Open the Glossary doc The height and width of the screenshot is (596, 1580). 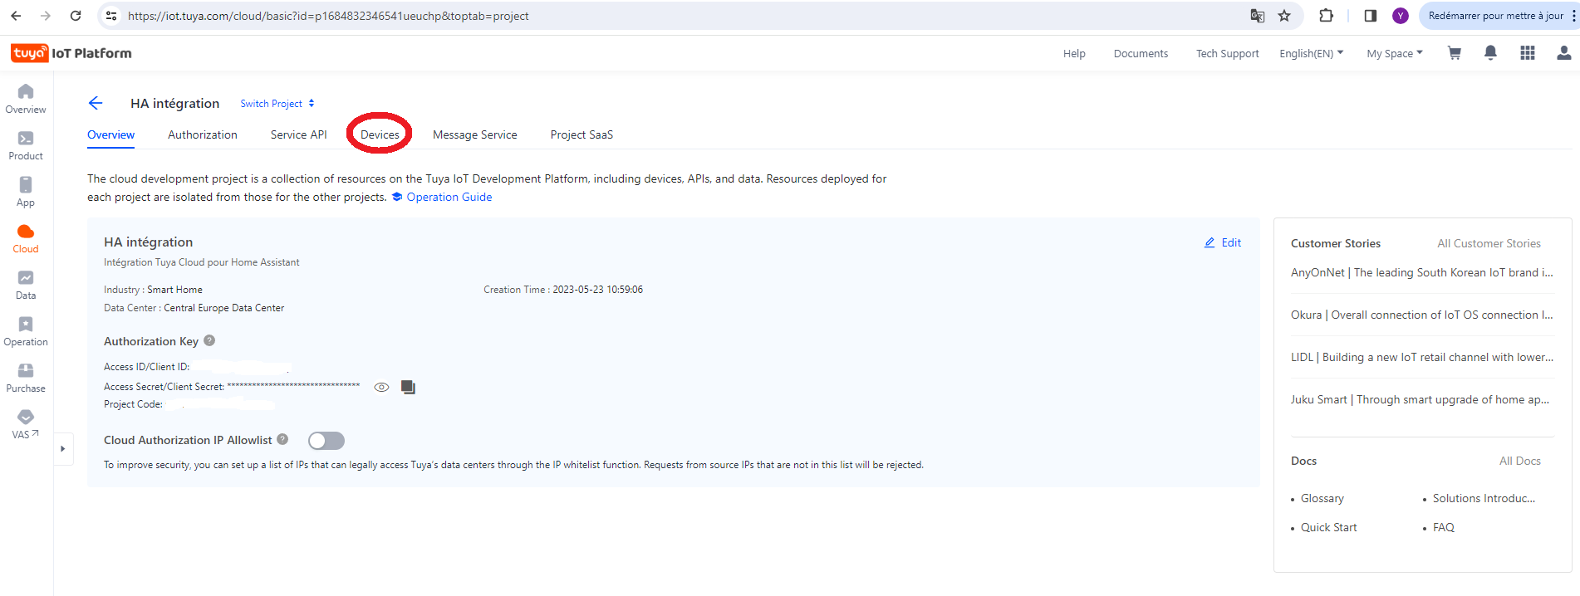(x=1322, y=498)
